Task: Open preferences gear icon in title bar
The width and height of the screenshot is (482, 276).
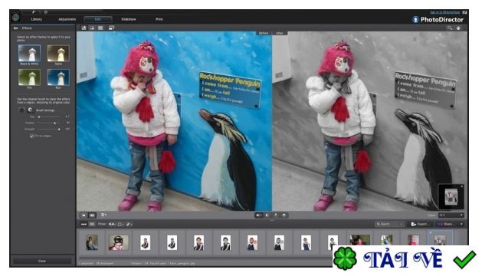Action: (x=45, y=12)
